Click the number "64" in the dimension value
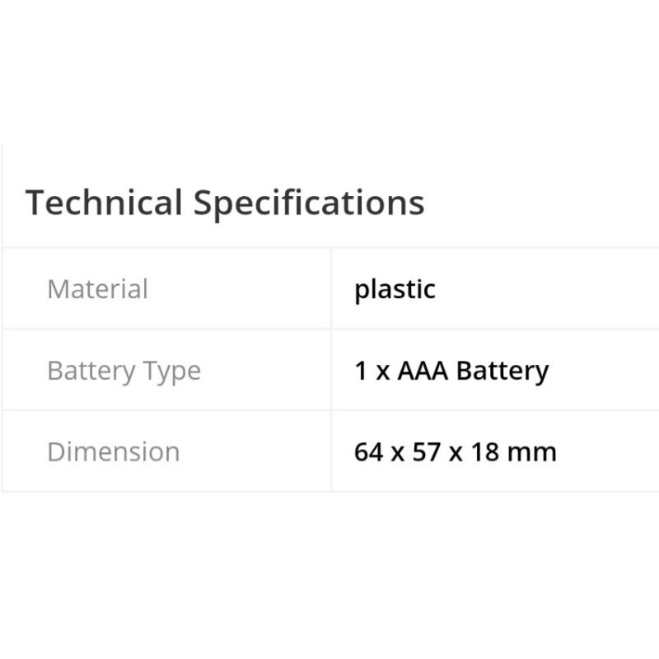Viewport: 659px width, 659px height. click(367, 451)
